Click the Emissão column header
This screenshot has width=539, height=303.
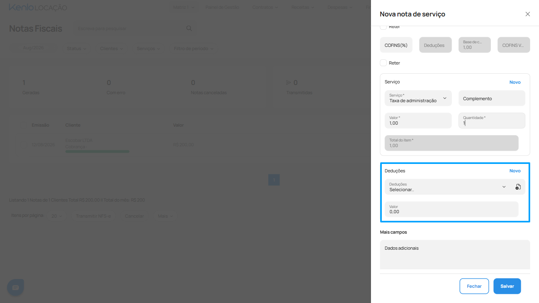click(41, 125)
